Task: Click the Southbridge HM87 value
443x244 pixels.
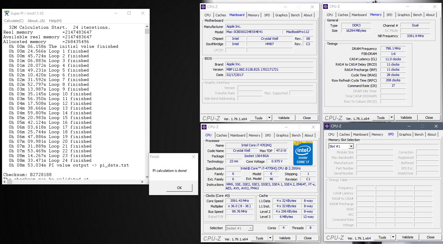Action: 270,44
